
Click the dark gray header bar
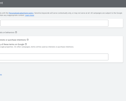[x=63, y=4]
